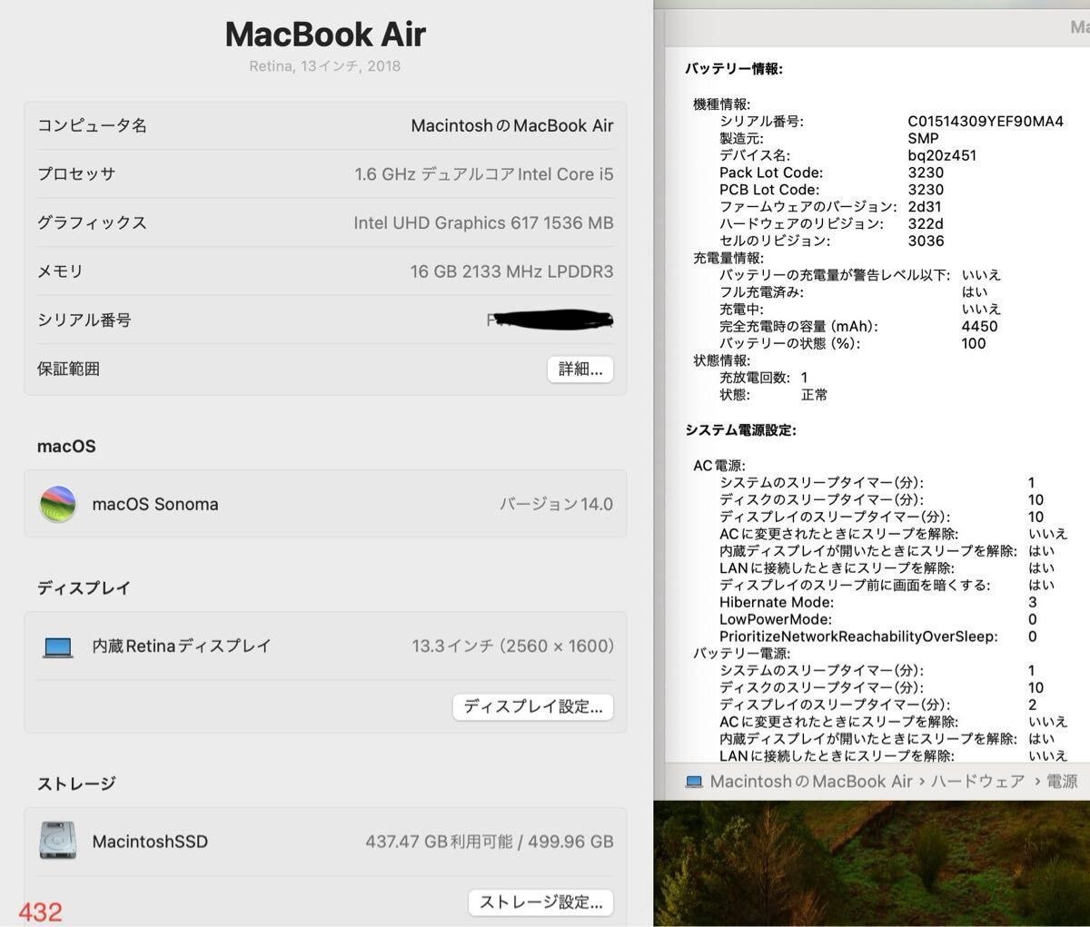Screen dimensions: 1090x927
Task: Click the macOS Sonoma icon
Action: click(x=58, y=504)
